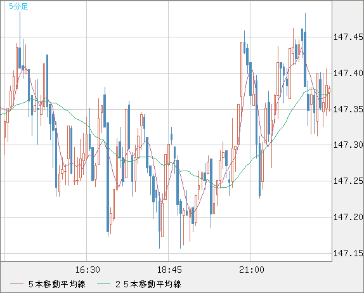This screenshot has width=364, height=293.
Task: Click the 5本移動平均線 legend label
Action: 57,284
